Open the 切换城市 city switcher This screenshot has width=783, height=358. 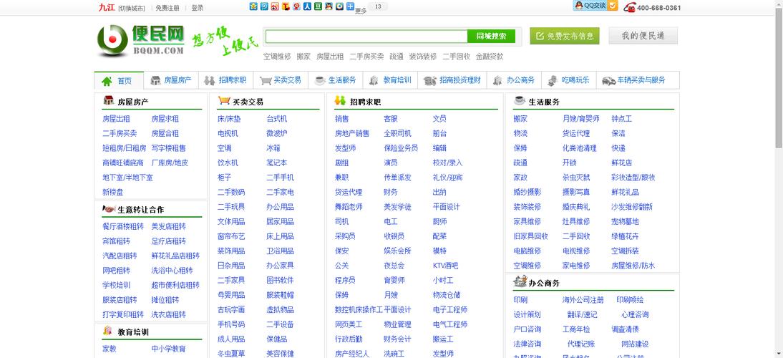click(131, 8)
